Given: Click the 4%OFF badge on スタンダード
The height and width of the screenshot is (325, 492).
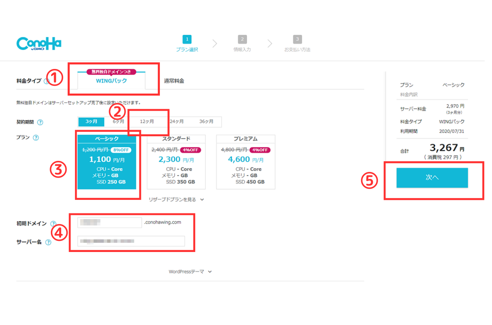Looking at the screenshot, I should pyautogui.click(x=191, y=150).
